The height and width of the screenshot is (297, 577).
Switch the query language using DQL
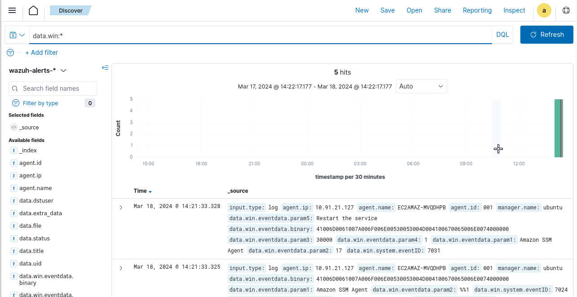tap(502, 35)
